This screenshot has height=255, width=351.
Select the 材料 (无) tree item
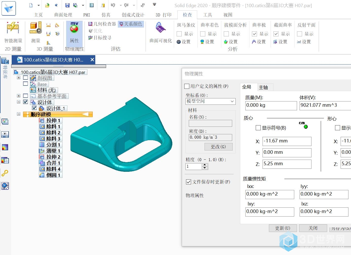click(44, 90)
